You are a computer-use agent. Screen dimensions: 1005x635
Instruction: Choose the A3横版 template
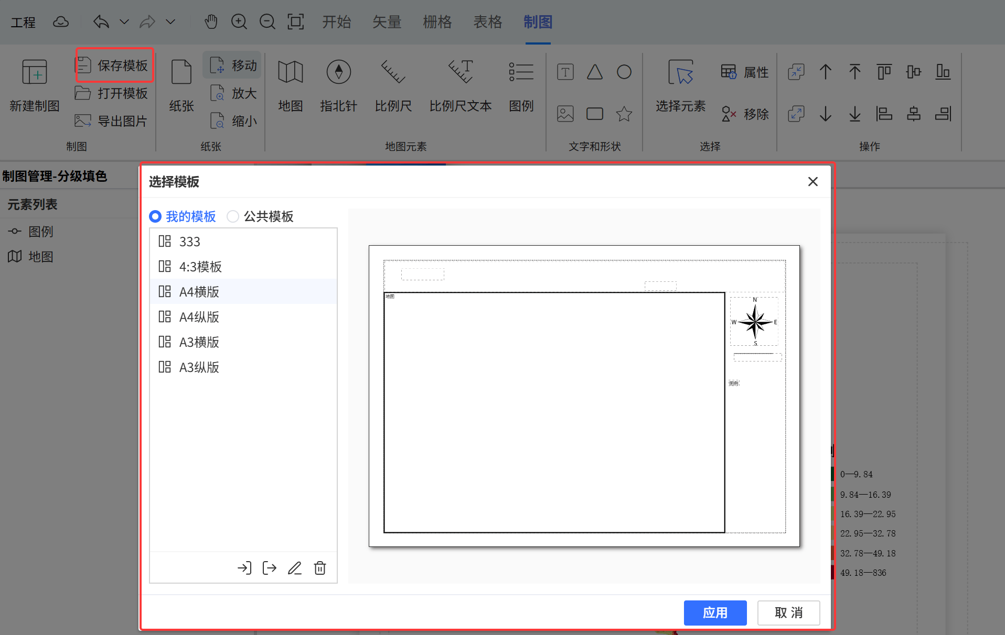pos(199,342)
